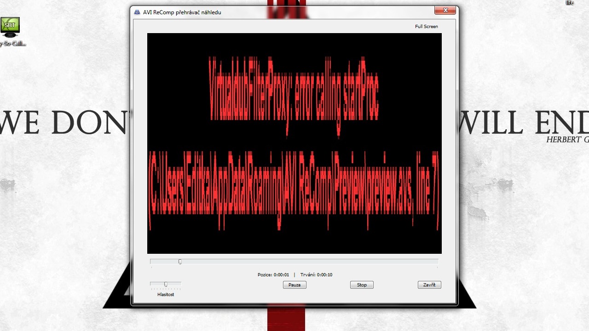Select the SRT desktop shortcut icon
The image size is (589, 331).
click(10, 32)
